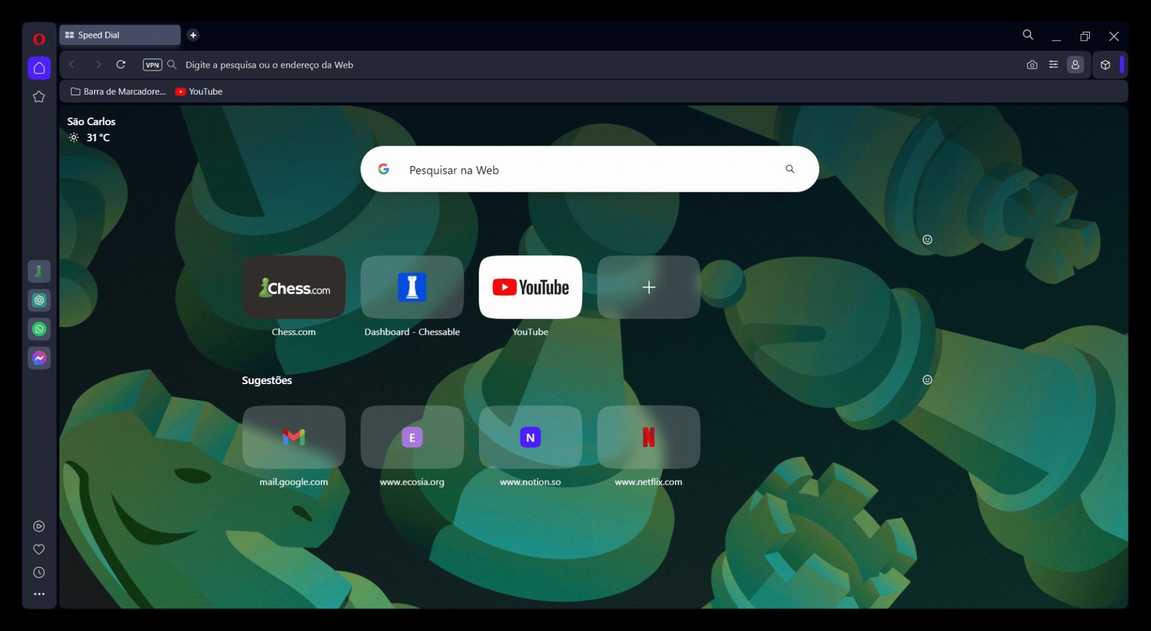Open the sidebar three-dots more menu

[39, 594]
